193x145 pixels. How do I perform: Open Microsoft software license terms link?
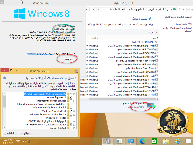pyautogui.click(x=41, y=54)
